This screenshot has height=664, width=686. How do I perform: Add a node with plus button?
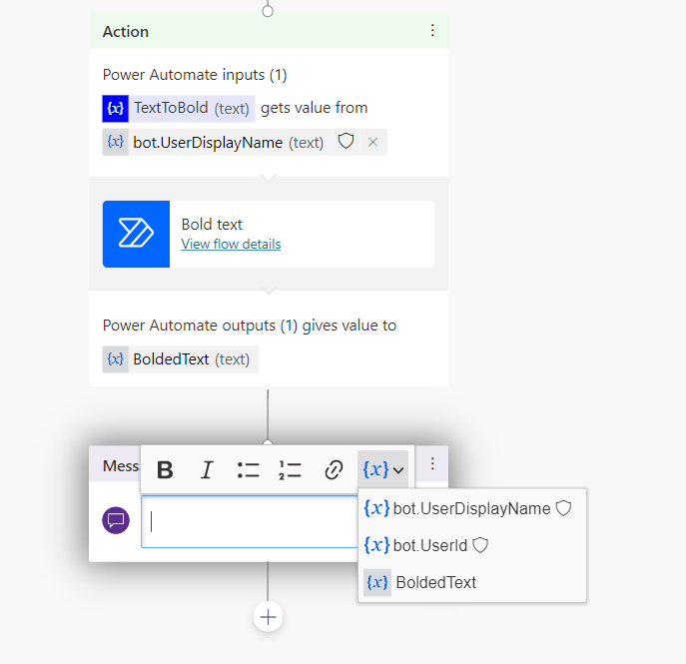[268, 617]
